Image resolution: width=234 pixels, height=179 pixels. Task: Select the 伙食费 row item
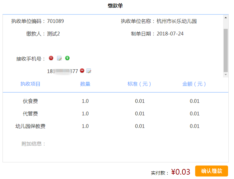coord(30,101)
